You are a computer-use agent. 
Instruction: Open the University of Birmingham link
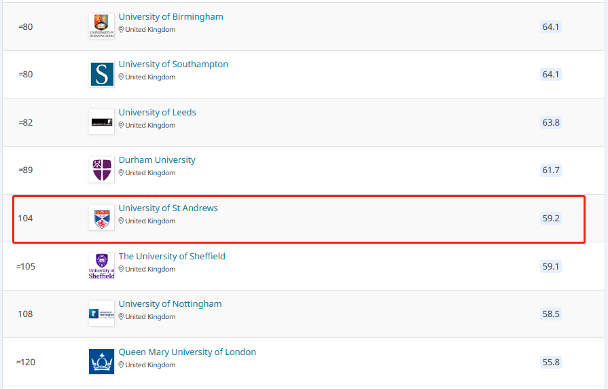171,17
